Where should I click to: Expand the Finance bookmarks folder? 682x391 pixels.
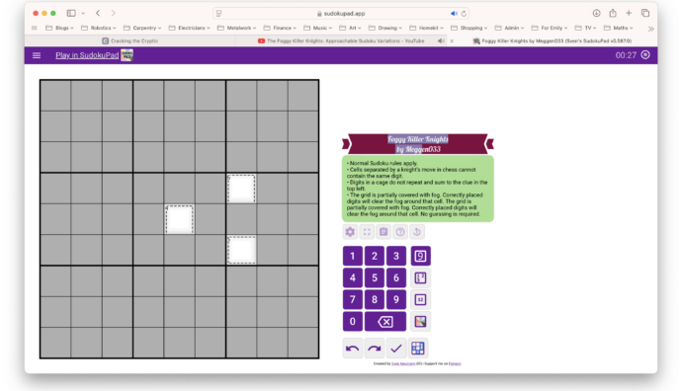click(x=280, y=28)
